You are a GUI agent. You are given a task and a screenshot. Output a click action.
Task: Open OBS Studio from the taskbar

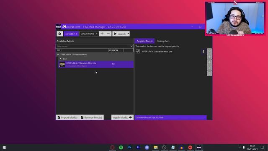tap(164, 147)
